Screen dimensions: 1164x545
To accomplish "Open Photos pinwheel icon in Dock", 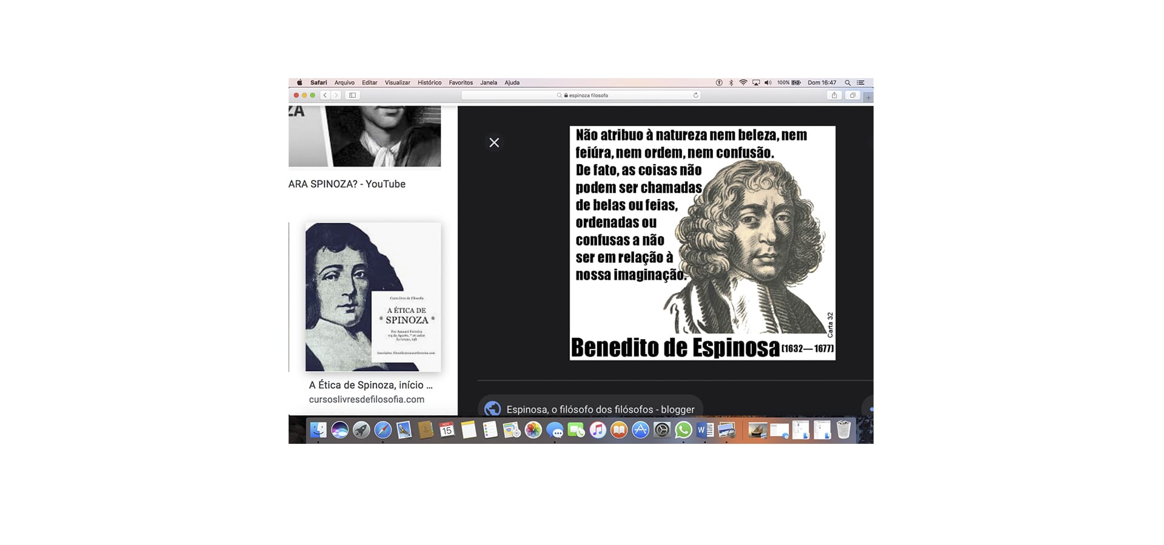I will click(533, 430).
